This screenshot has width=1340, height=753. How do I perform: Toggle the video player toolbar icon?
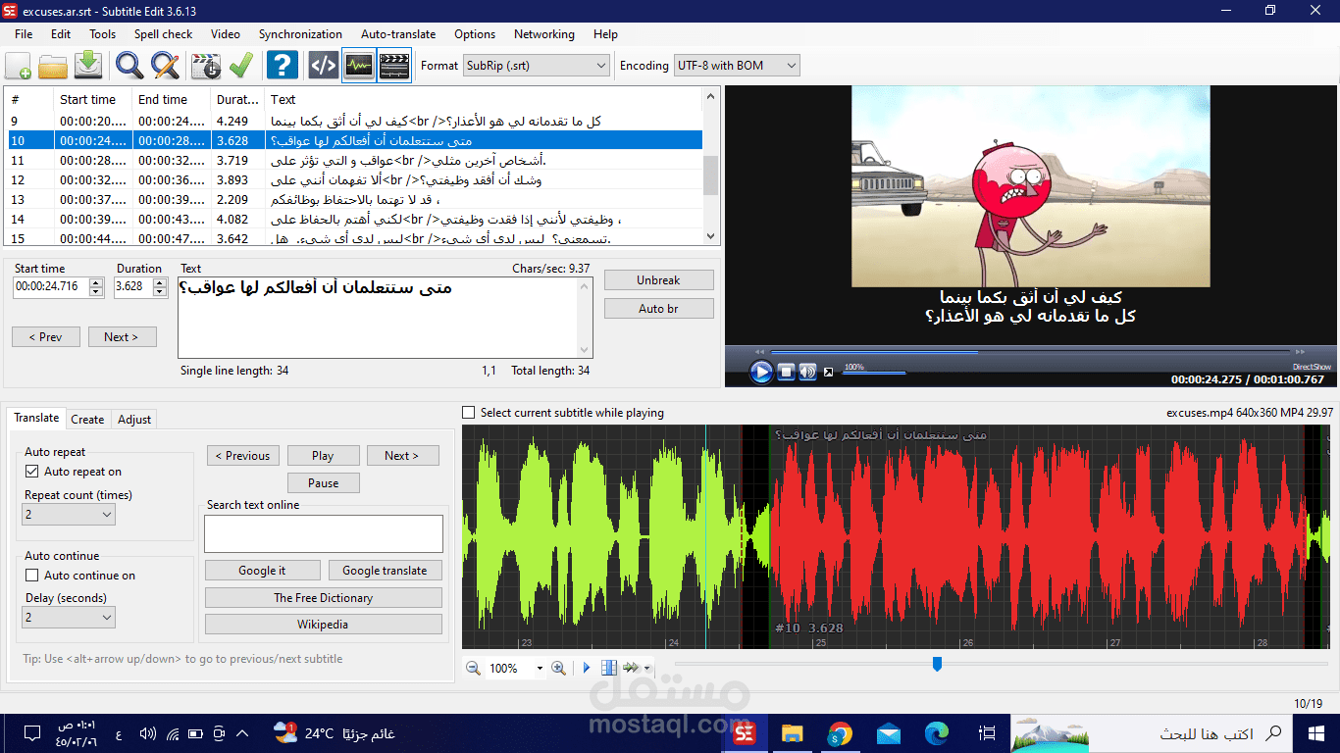point(394,66)
